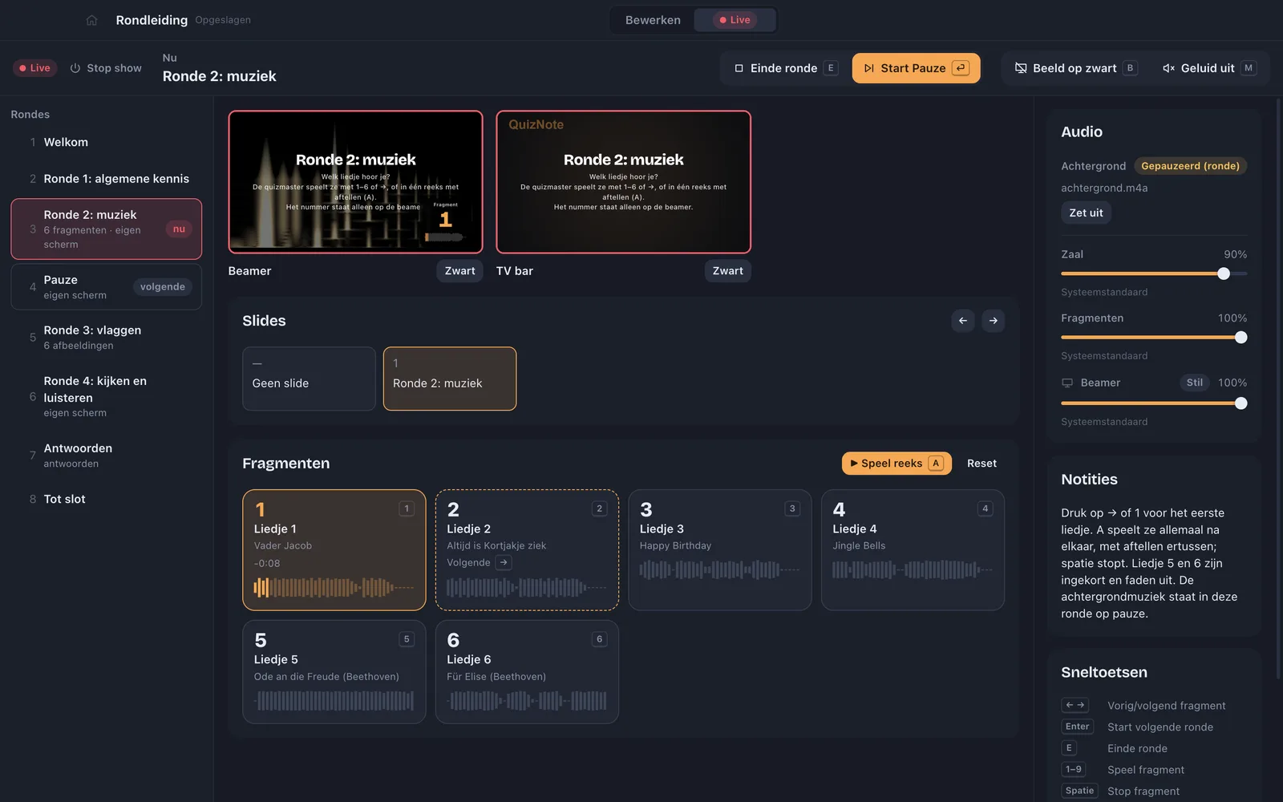Switch to the Bewerken tab
Screen dimensions: 1283x802
click(x=653, y=20)
